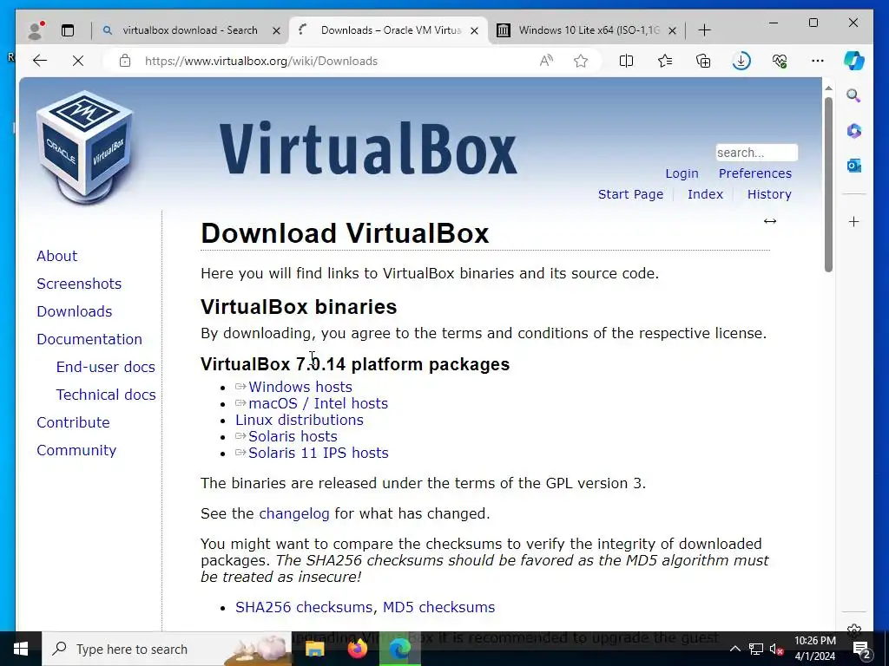Click the address bar URL
Screen dimensions: 889x666
(x=260, y=61)
